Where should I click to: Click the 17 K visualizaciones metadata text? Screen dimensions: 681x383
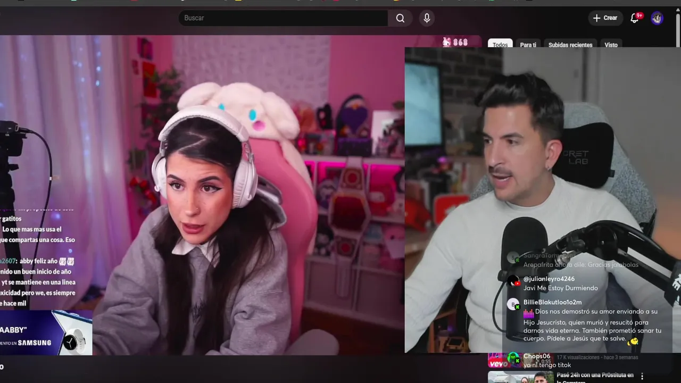pyautogui.click(x=578, y=357)
